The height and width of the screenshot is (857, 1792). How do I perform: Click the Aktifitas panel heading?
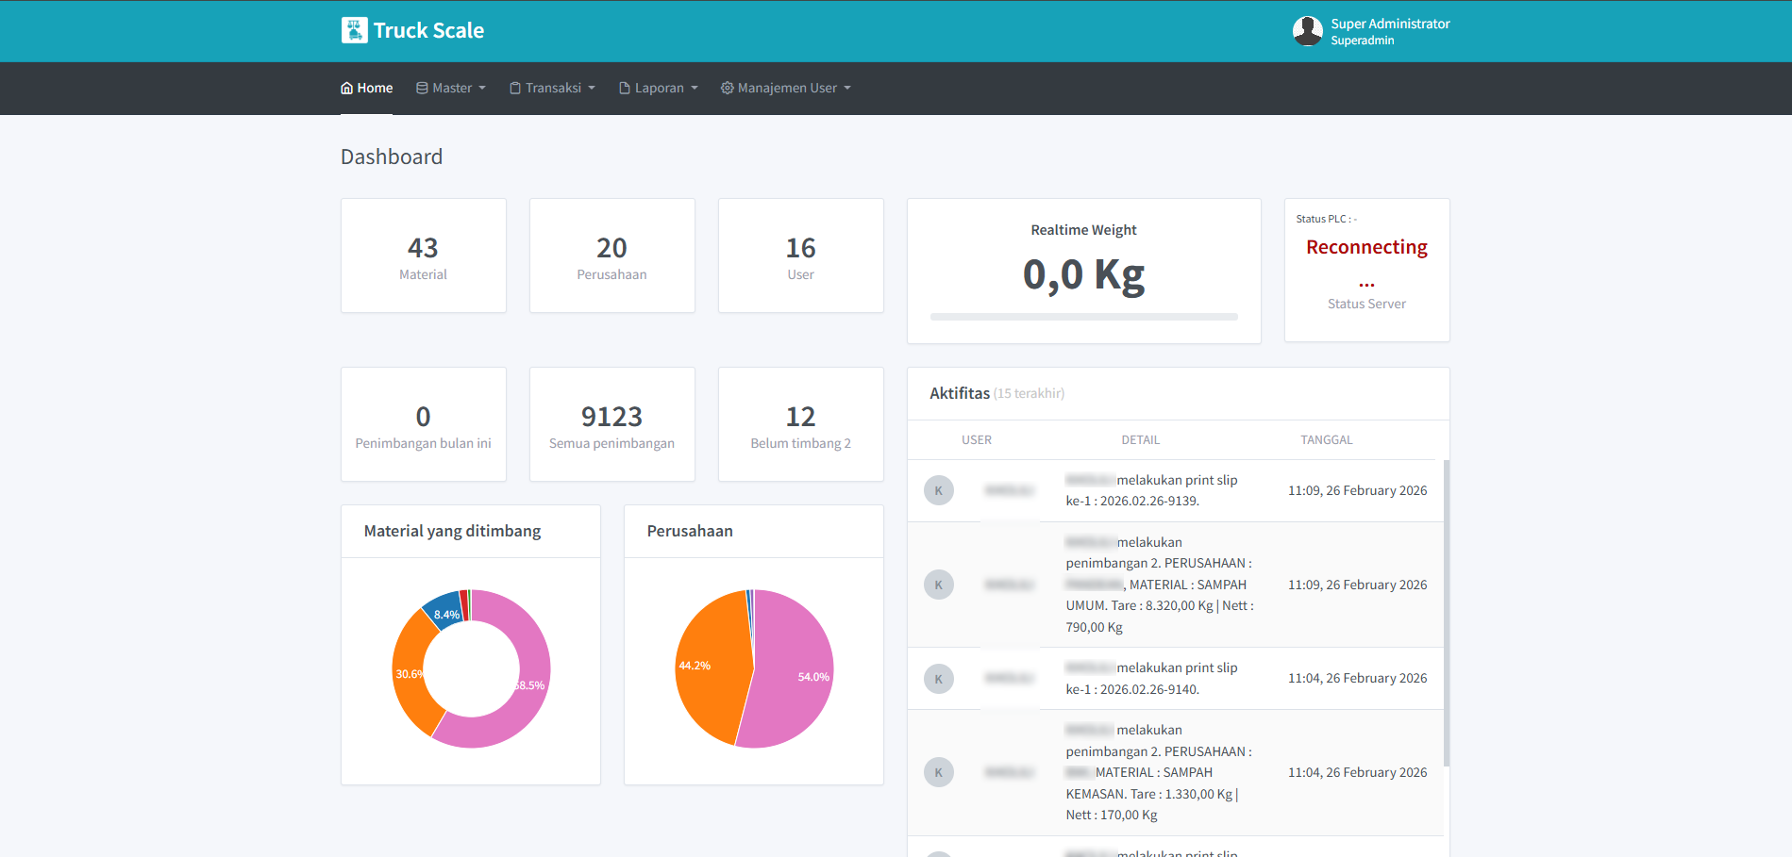960,393
